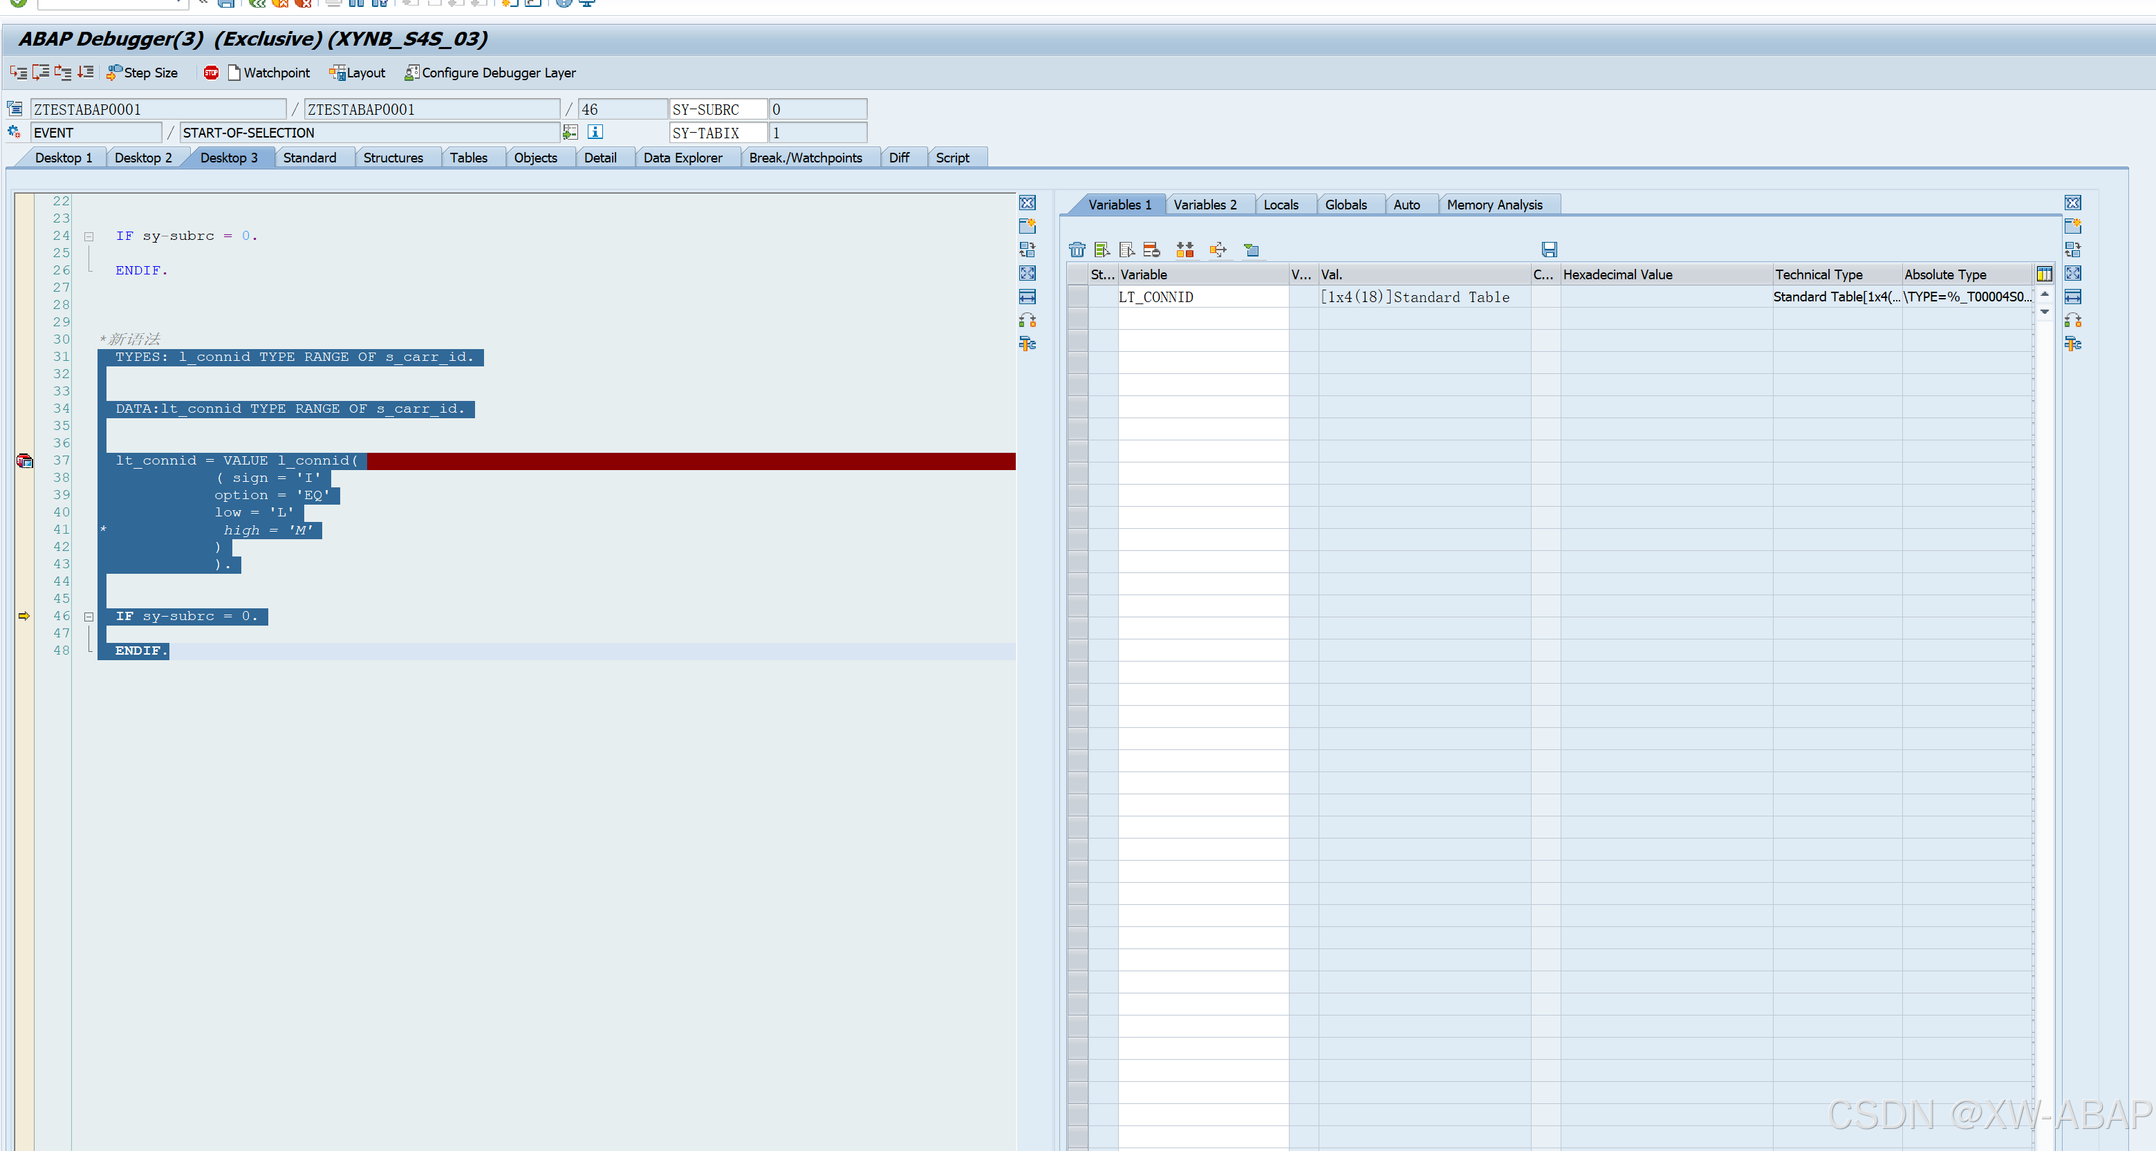Delete variables using the trash can icon
The image size is (2156, 1151).
tap(1077, 250)
